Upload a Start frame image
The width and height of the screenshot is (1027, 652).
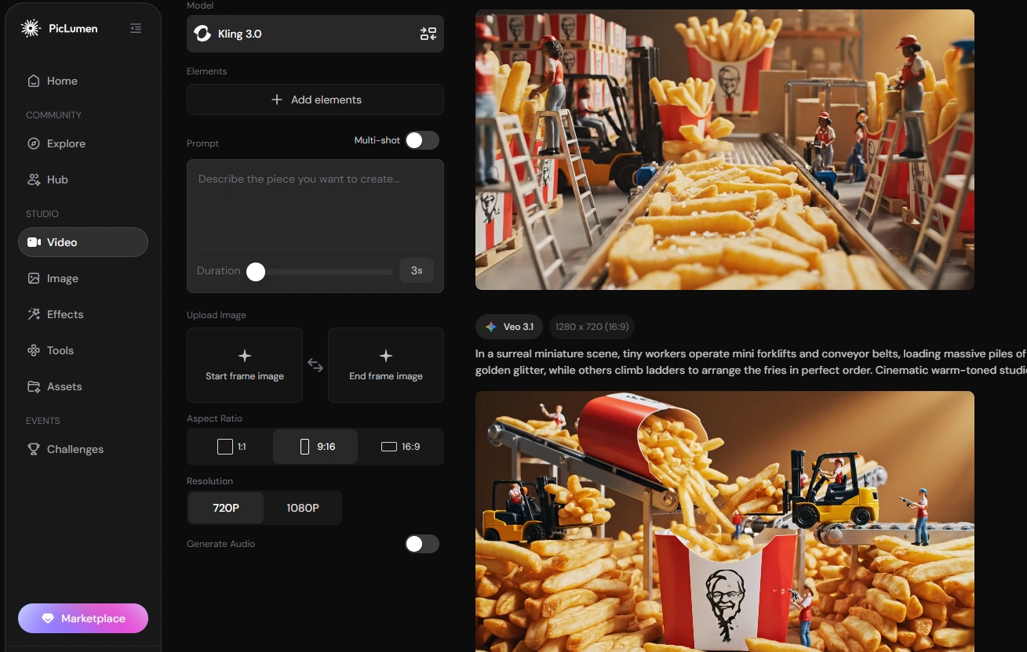tap(245, 365)
